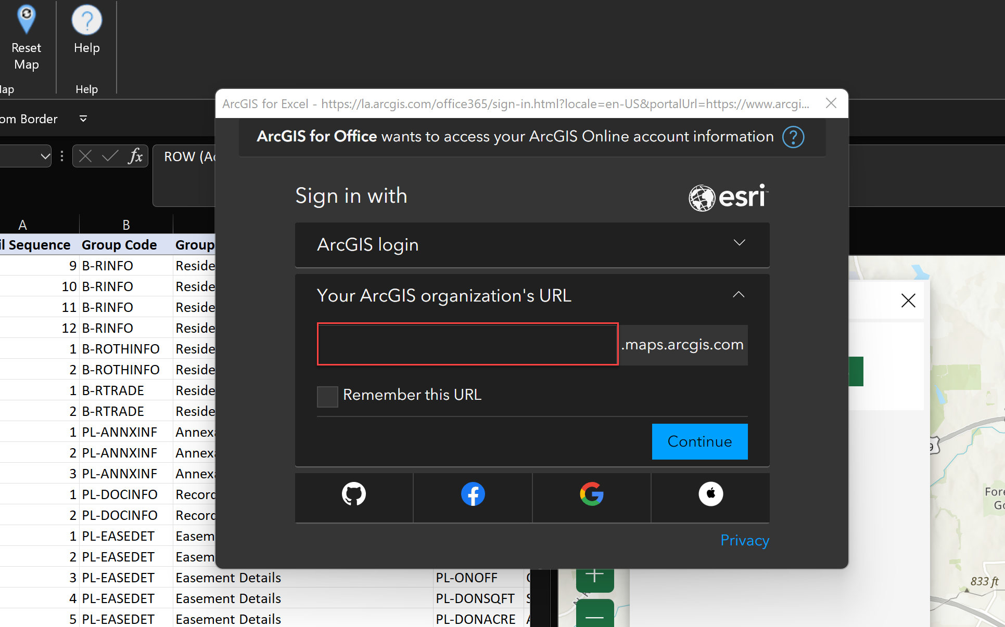The image size is (1005, 627).
Task: Open the Privacy link
Action: [x=744, y=540]
